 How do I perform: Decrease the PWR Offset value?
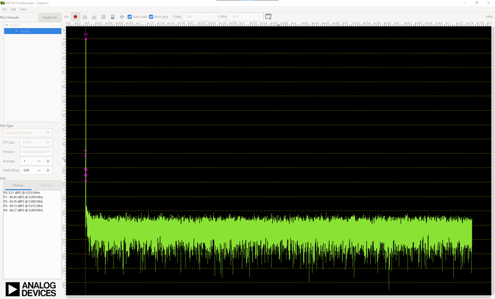pos(39,171)
